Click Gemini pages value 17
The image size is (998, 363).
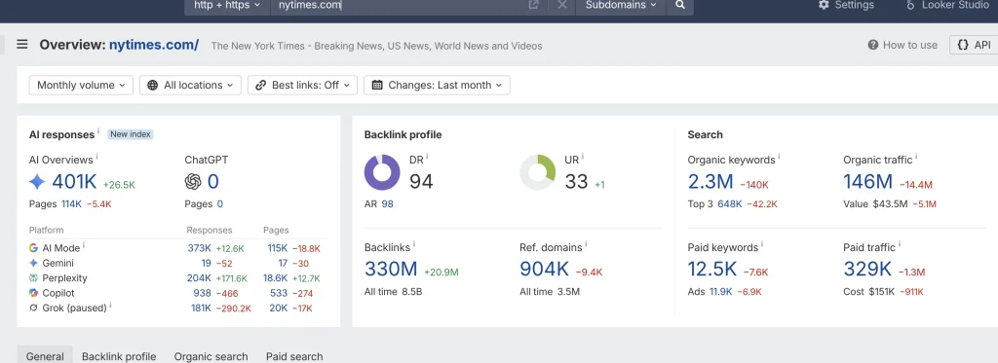282,263
